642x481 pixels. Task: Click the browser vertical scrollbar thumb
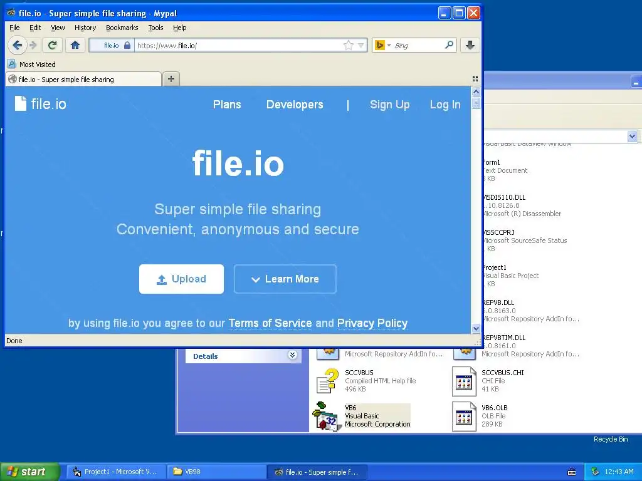tap(476, 102)
